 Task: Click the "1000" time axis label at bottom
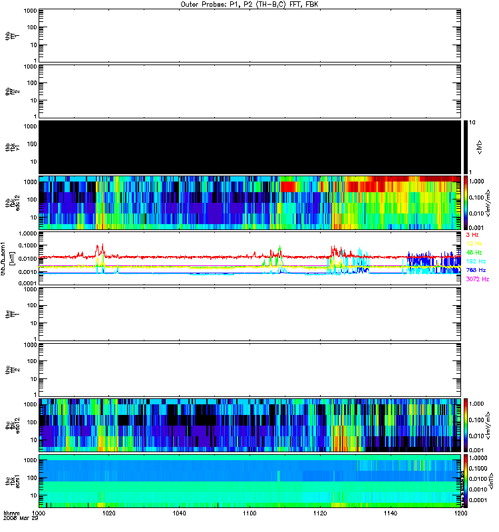(39, 513)
